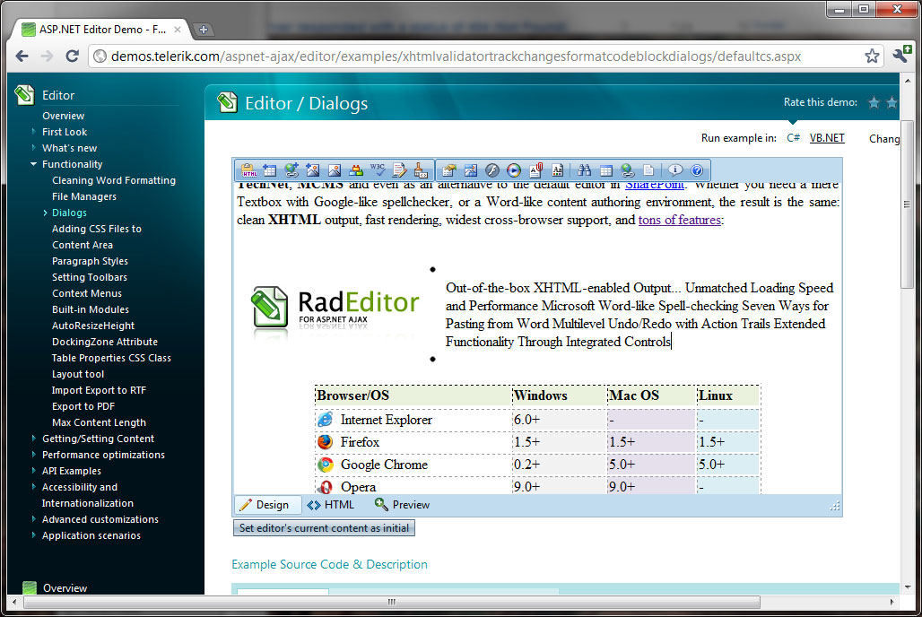Click the table wizard grid icon
The width and height of the screenshot is (922, 617).
[x=606, y=170]
